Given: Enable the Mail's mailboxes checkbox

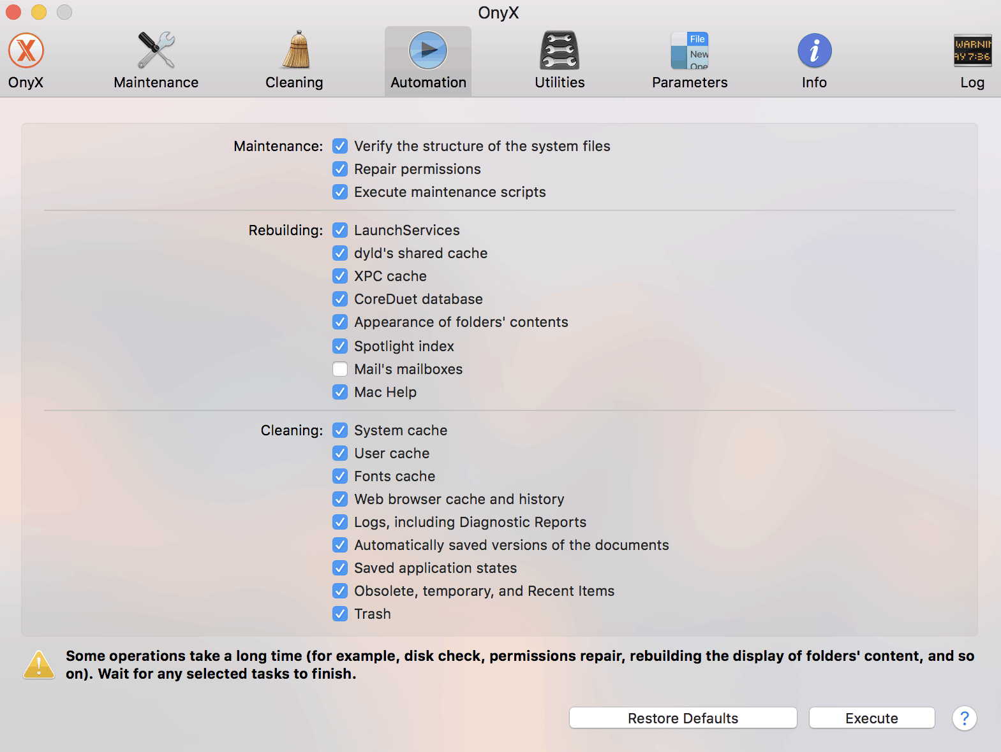Looking at the screenshot, I should (341, 369).
